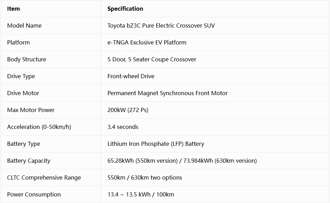Select the Platform row label
This screenshot has height=203, width=330.
18,42
